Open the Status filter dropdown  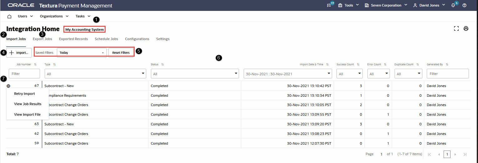[195, 74]
